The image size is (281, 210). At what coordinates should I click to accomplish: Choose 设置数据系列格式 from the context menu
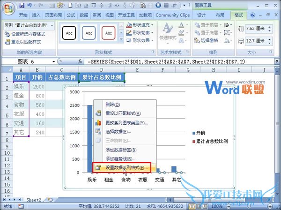[123, 167]
